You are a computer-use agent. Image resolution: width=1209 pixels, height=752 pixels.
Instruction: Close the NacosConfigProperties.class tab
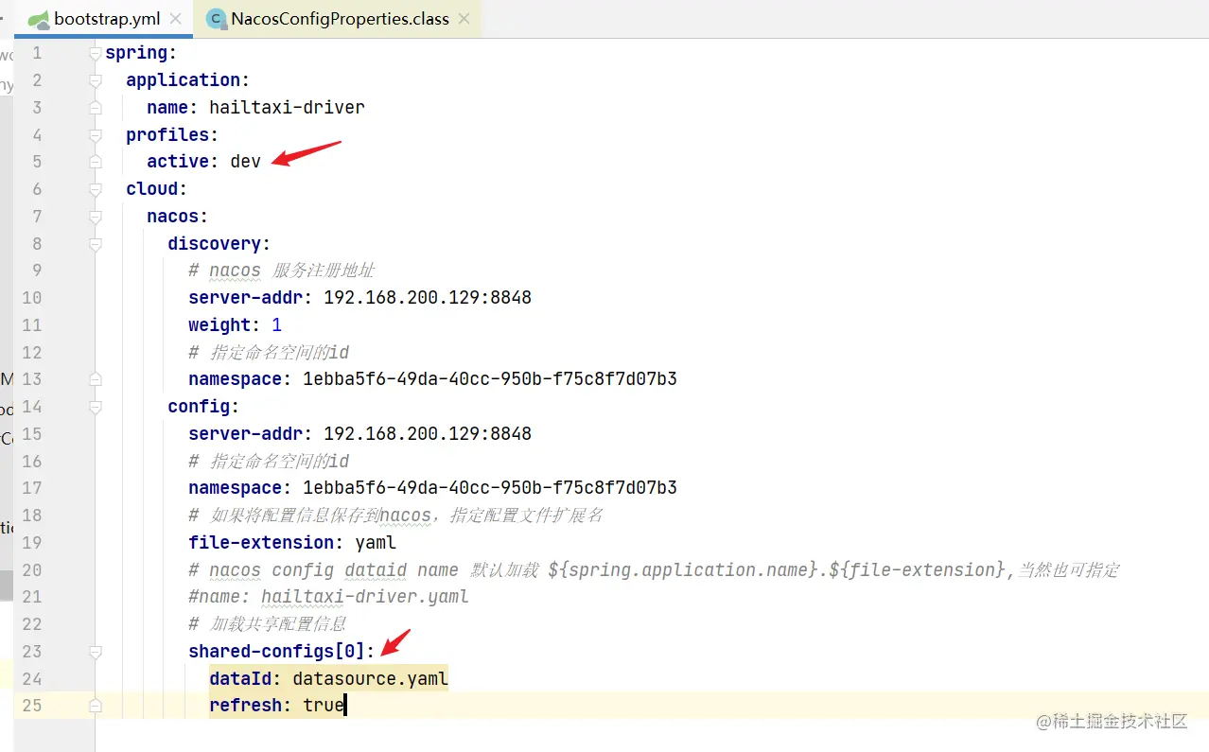pos(464,19)
